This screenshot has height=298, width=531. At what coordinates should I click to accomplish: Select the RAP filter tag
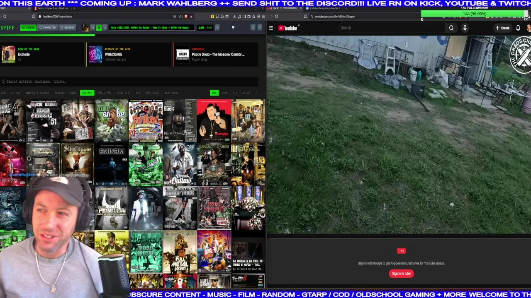tap(138, 93)
